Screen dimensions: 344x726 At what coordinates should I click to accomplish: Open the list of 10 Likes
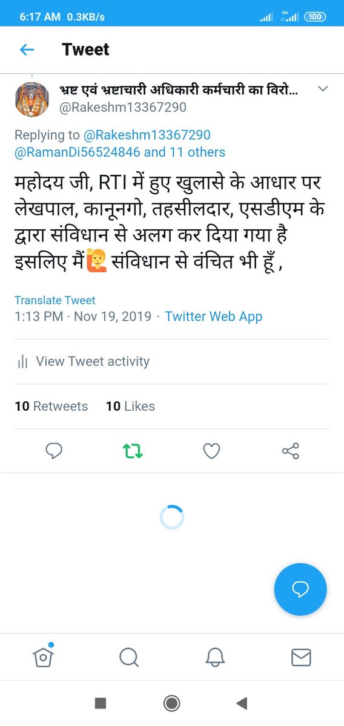[130, 407]
